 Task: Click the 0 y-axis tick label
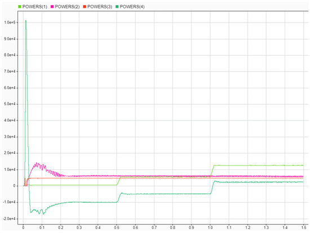pyautogui.click(x=14, y=186)
